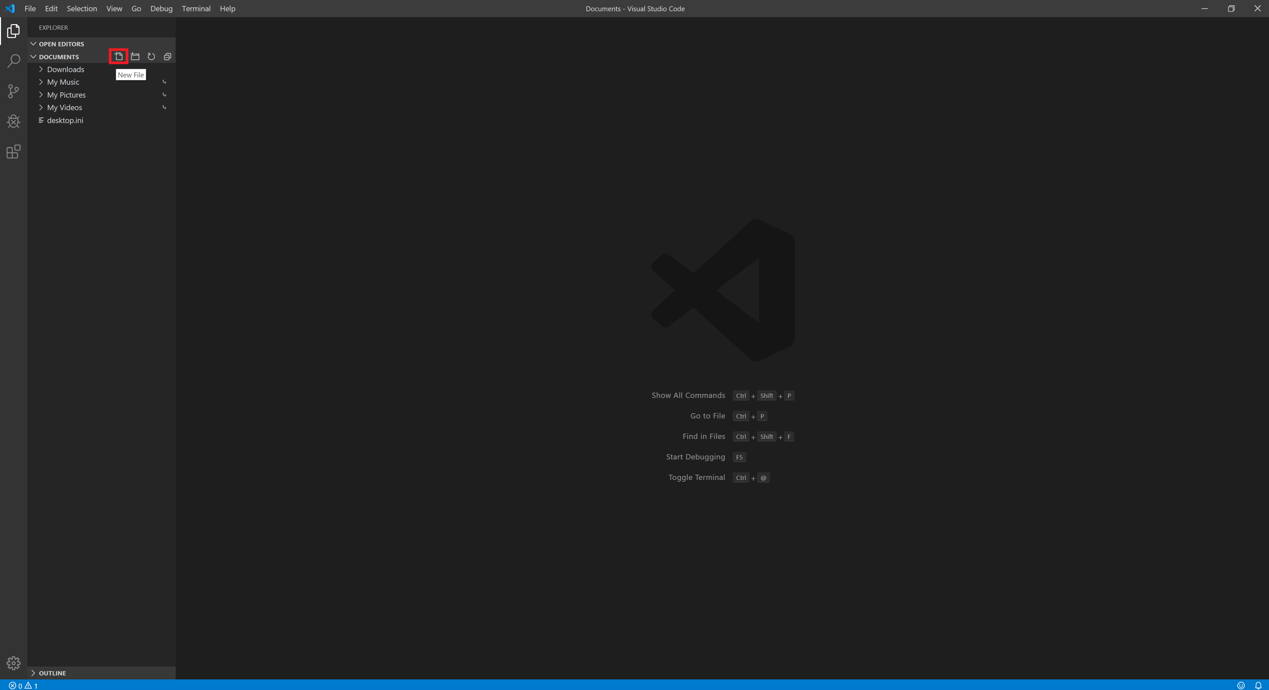Click the New Folder icon
The width and height of the screenshot is (1269, 690).
click(135, 57)
